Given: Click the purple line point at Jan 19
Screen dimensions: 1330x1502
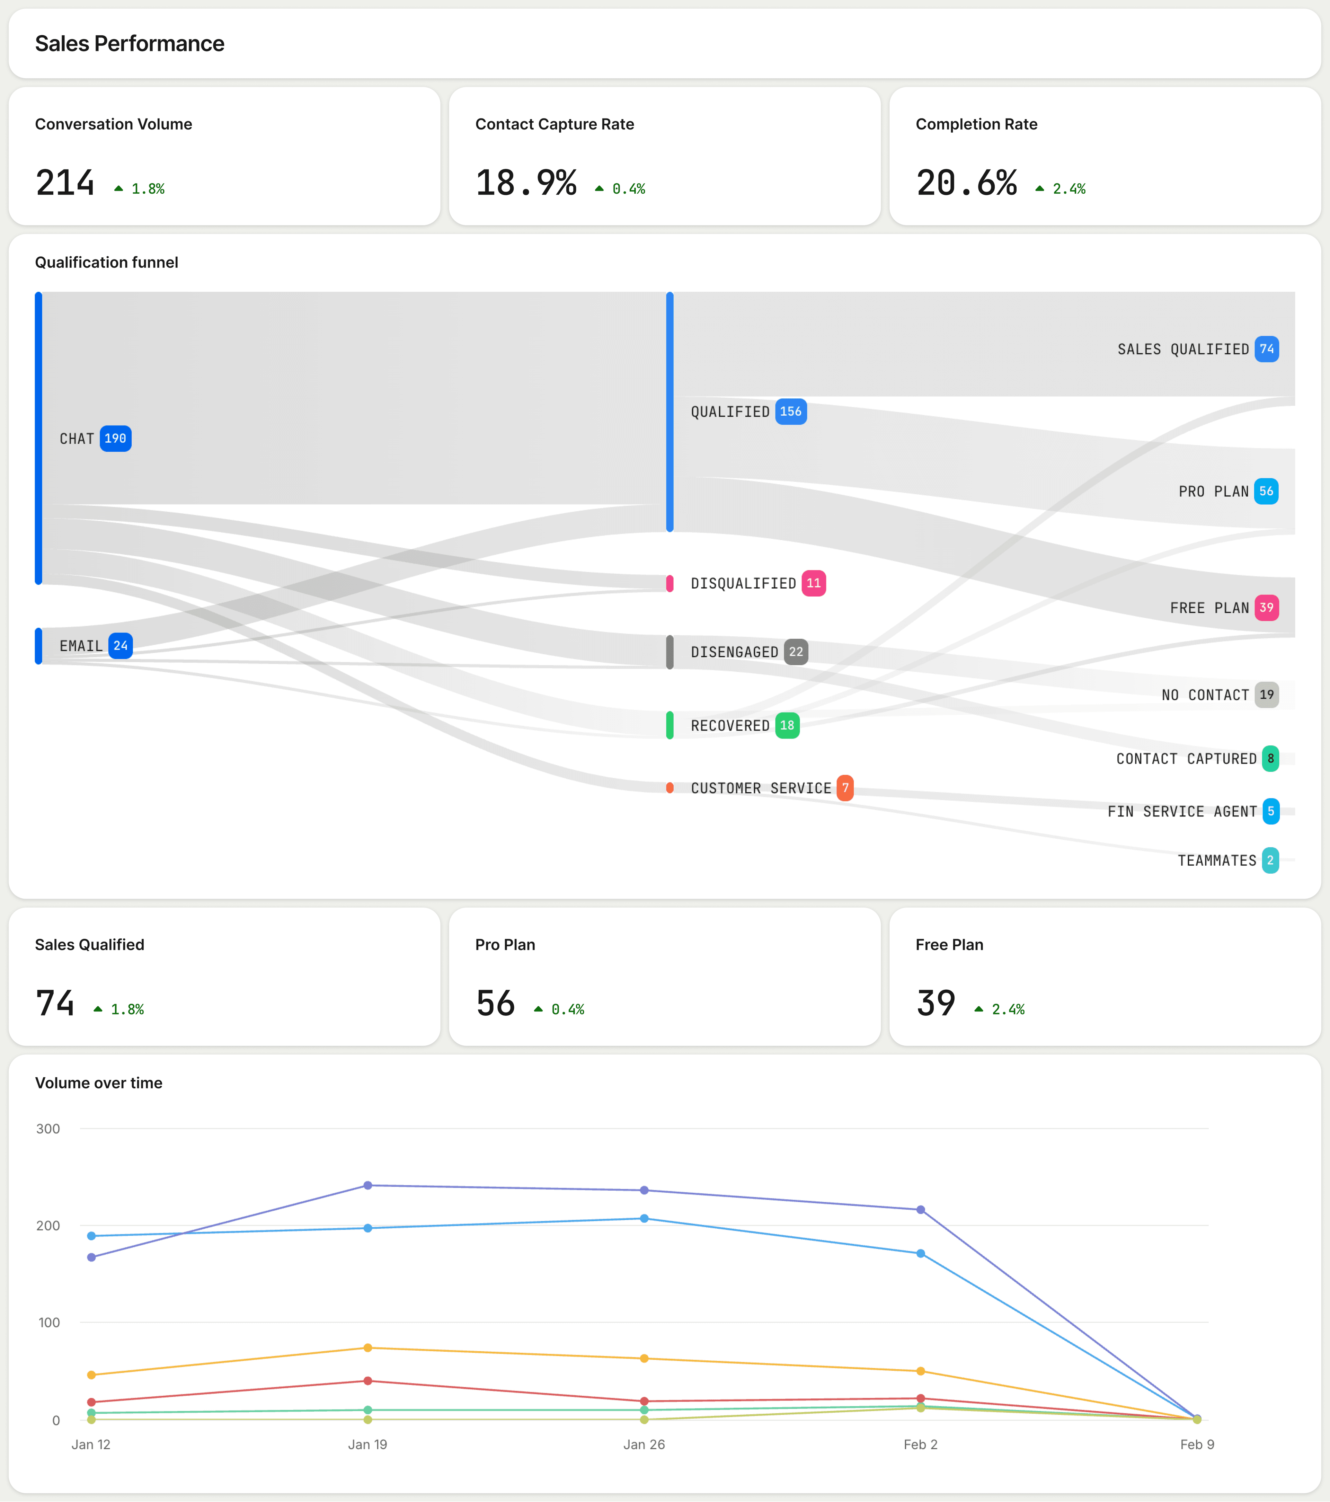Looking at the screenshot, I should point(368,1185).
